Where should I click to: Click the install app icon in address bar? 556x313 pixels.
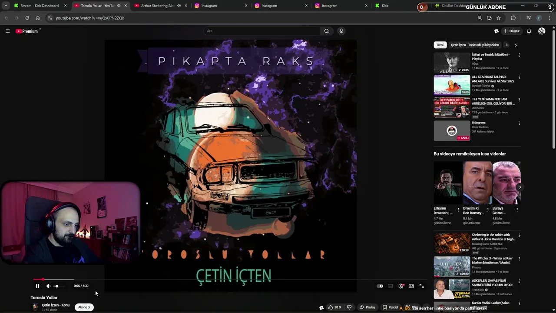(x=489, y=18)
